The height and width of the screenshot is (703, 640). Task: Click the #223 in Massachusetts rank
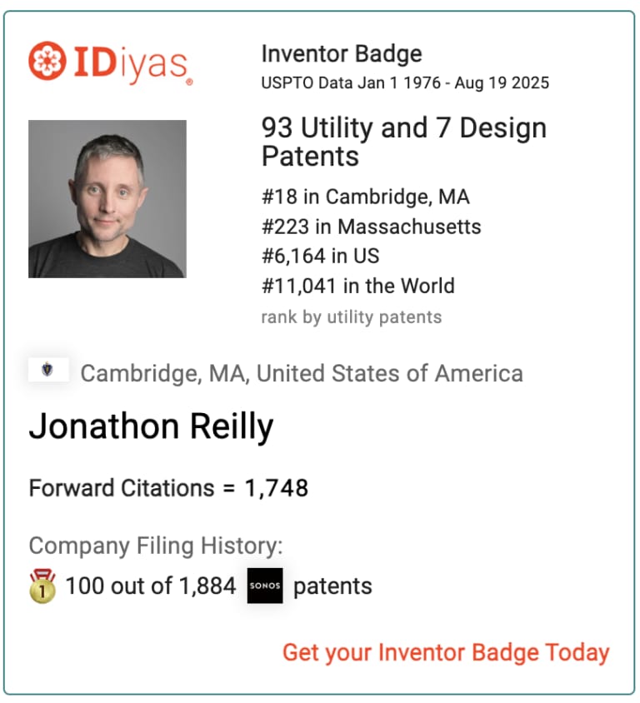point(371,227)
